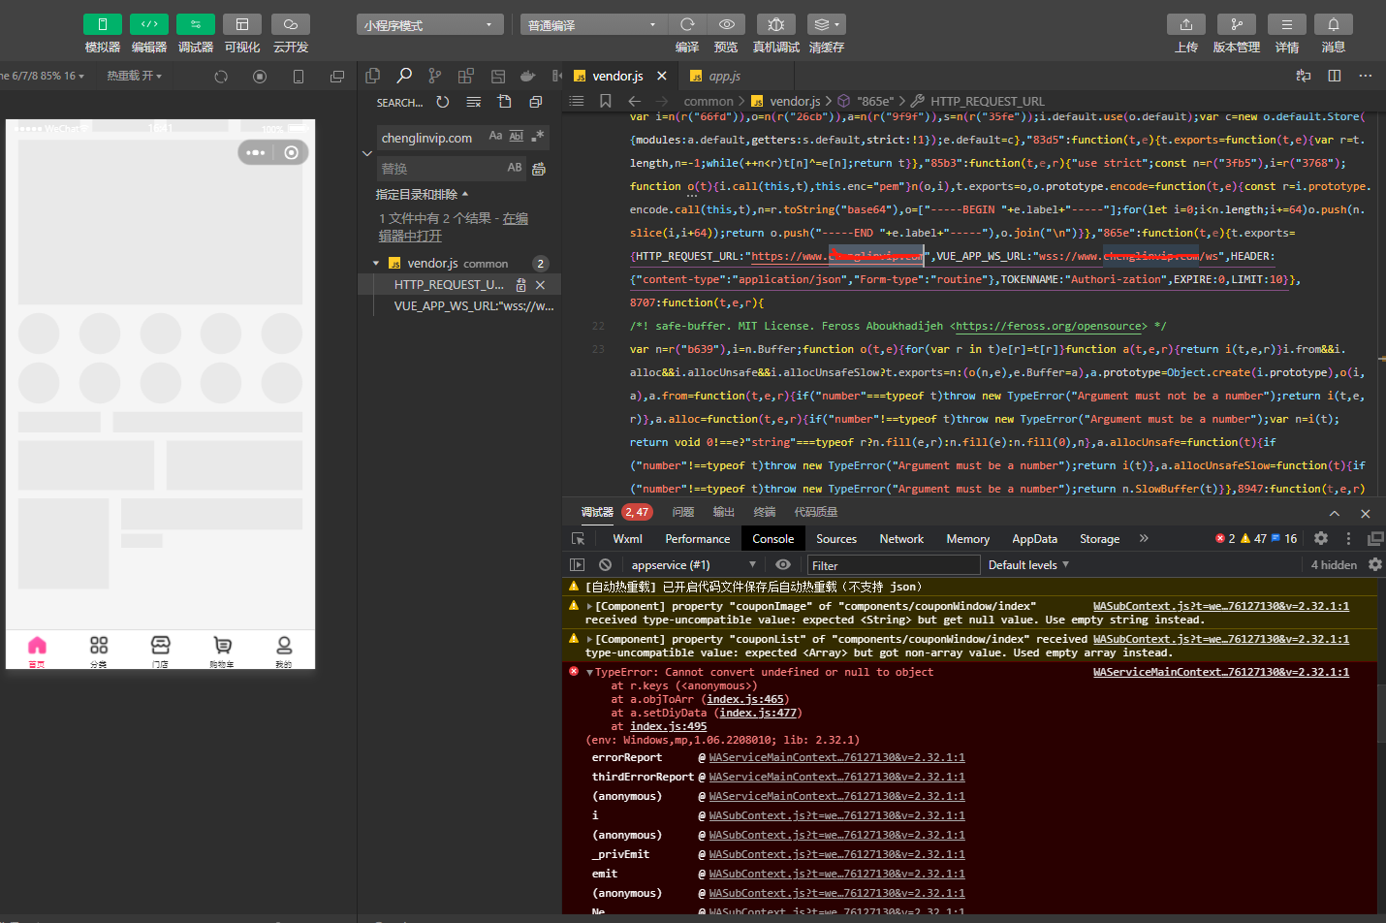
Task: Open the 清缓存 clear cache dropdown
Action: click(826, 24)
